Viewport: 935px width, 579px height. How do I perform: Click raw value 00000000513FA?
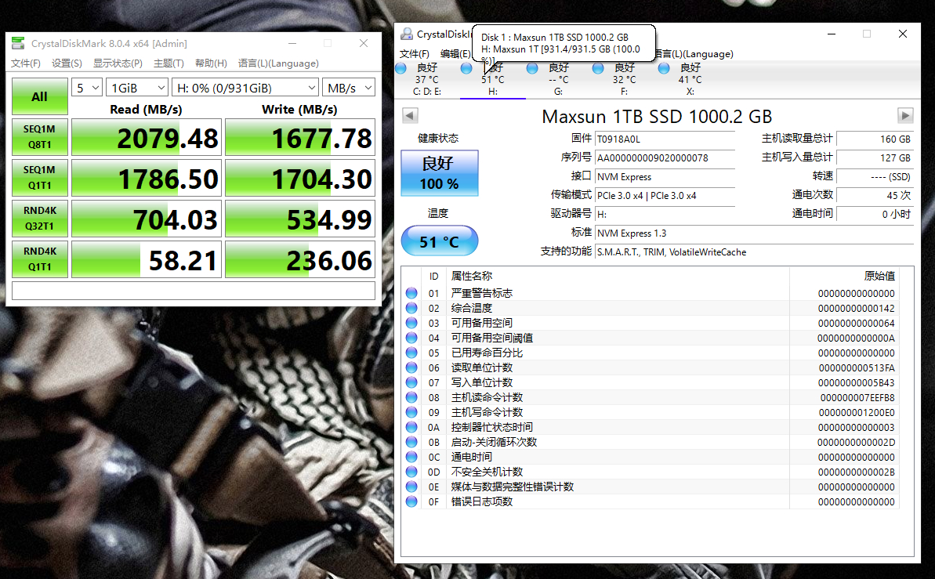tap(857, 368)
